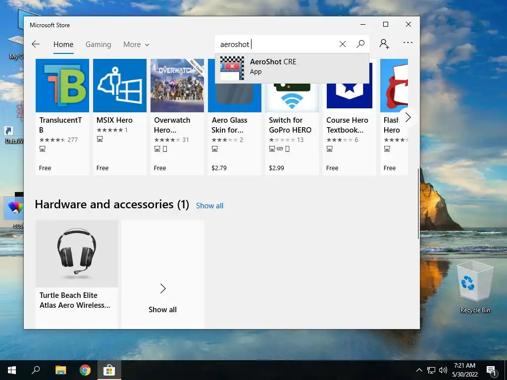Screen dimensions: 507x380
Task: Select the Overwatch Hero... title text
Action: coord(172,125)
